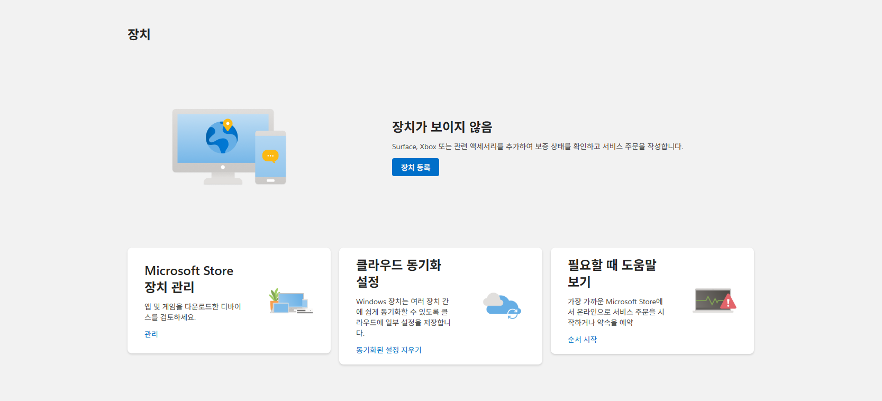Viewport: 882px width, 401px height.
Task: Click the cloud sync icon
Action: click(502, 306)
